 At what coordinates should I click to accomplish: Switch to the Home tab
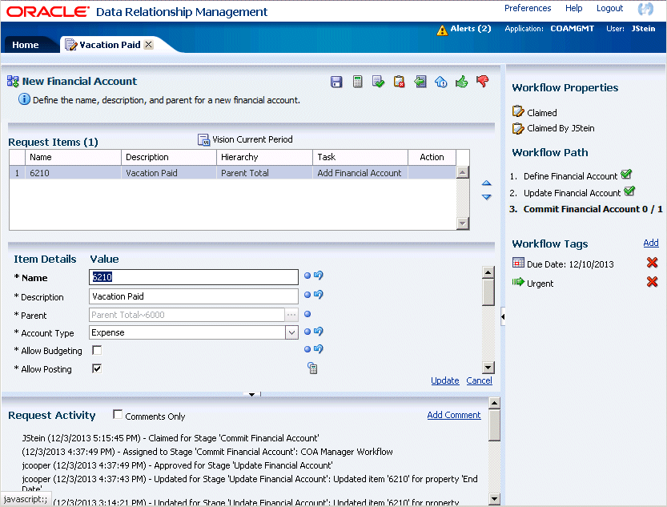click(x=26, y=45)
